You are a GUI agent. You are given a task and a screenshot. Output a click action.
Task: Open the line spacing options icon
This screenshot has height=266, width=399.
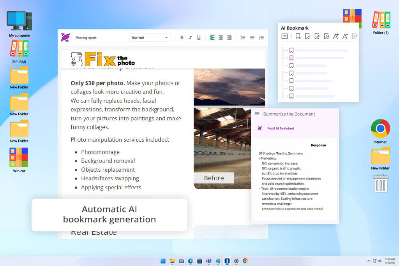tap(243, 38)
